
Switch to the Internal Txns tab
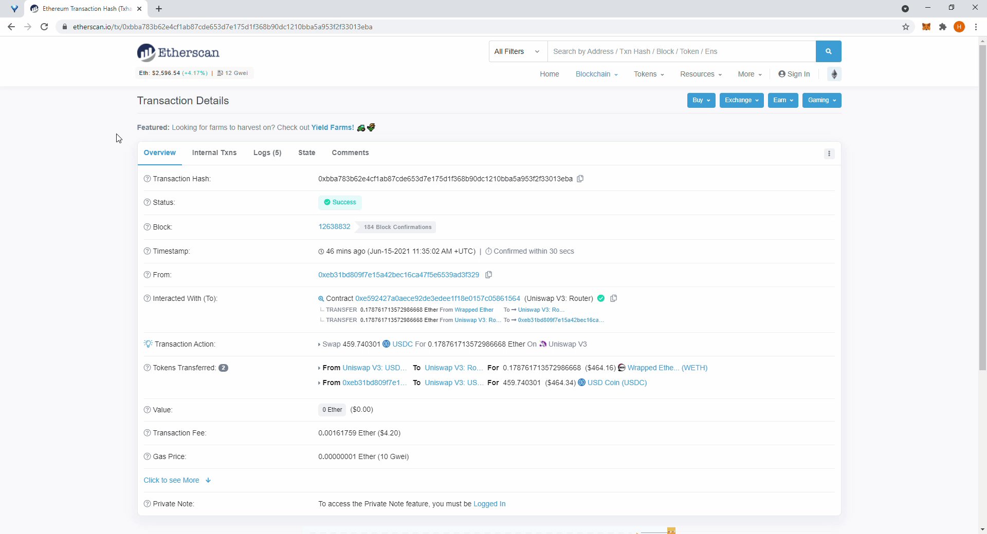pyautogui.click(x=214, y=152)
